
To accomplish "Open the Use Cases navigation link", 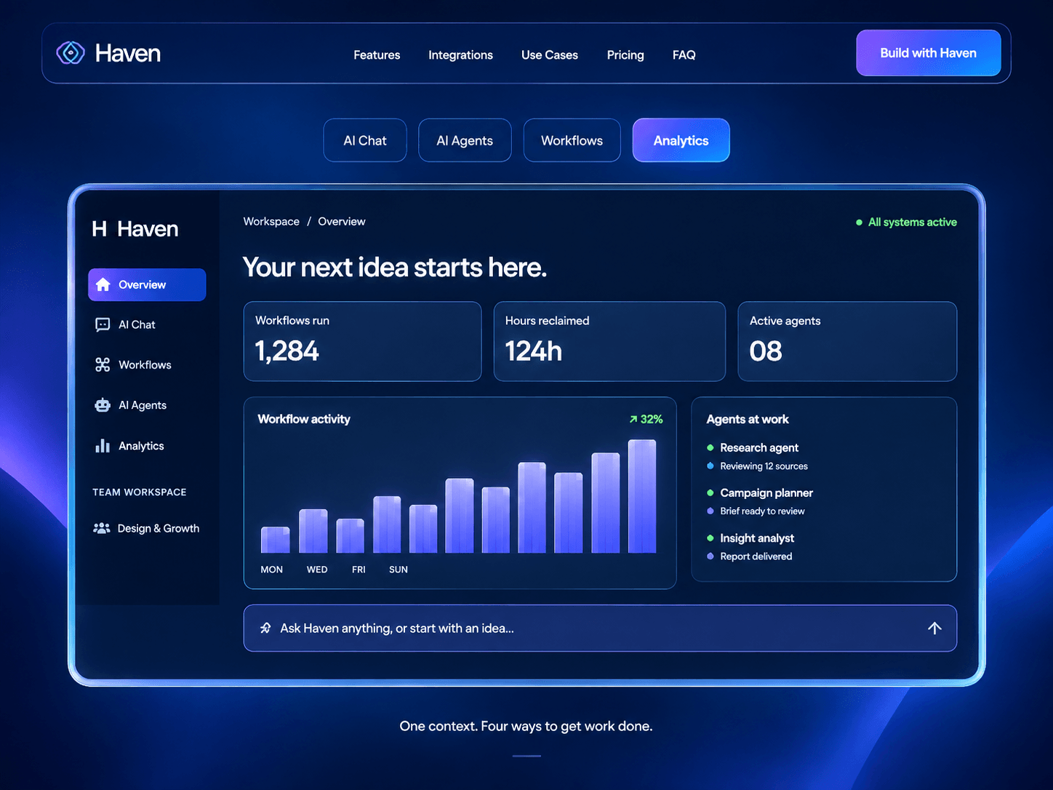I will 550,55.
